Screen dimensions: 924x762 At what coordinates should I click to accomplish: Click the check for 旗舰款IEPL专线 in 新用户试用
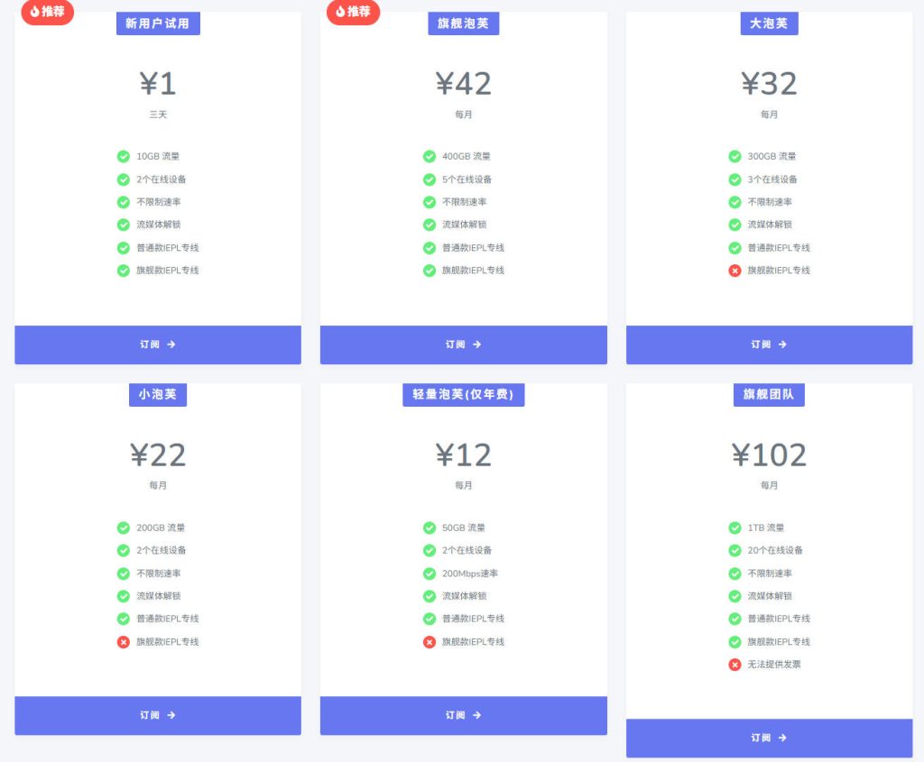pos(123,271)
